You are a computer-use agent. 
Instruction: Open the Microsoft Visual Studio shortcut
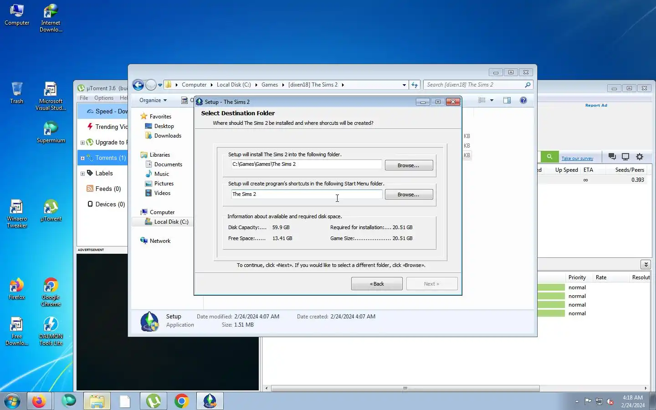51,97
